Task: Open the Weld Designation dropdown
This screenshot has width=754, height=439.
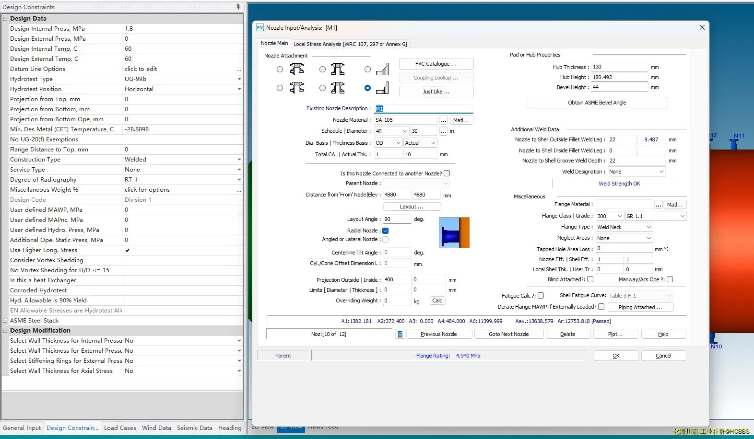Action: pos(636,172)
